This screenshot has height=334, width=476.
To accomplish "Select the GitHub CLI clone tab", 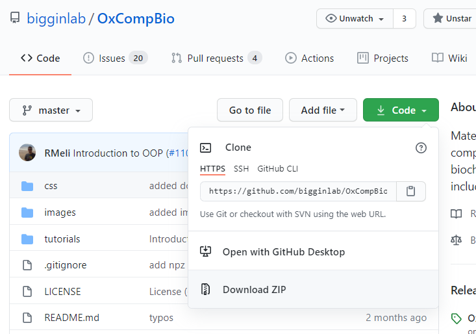I will [277, 169].
